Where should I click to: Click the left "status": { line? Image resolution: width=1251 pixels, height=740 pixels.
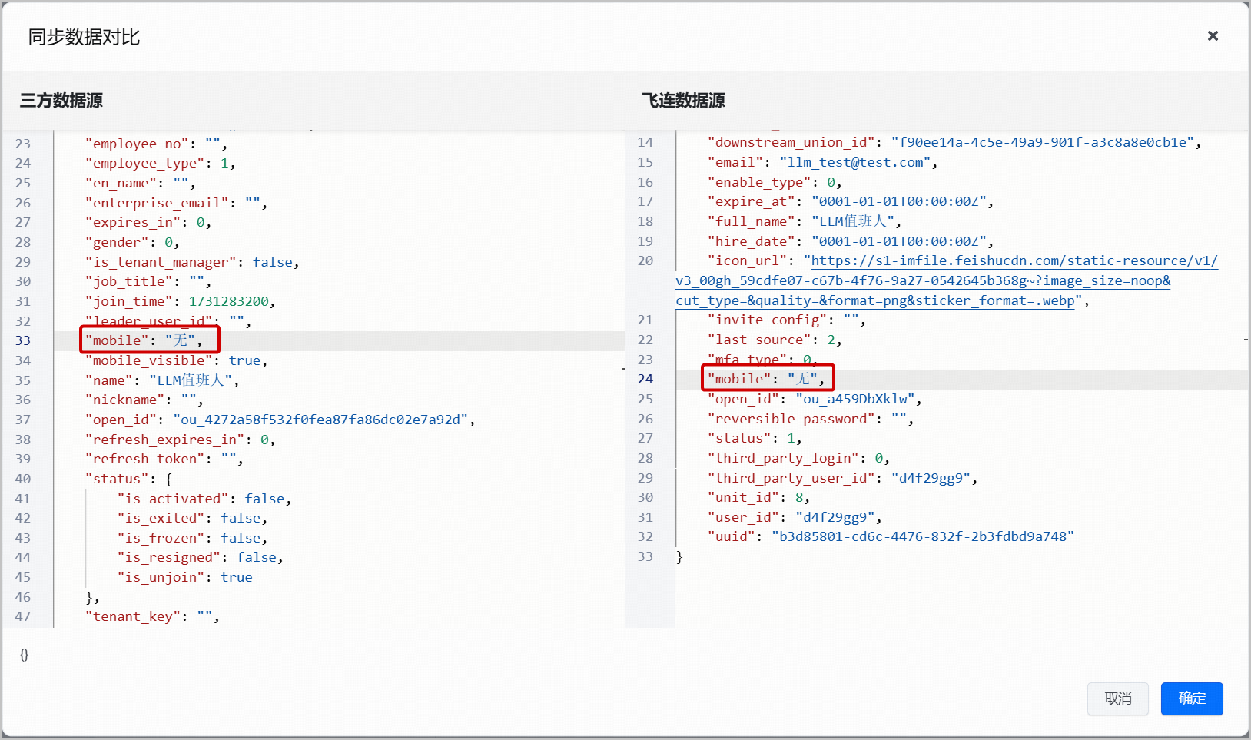[x=128, y=479]
